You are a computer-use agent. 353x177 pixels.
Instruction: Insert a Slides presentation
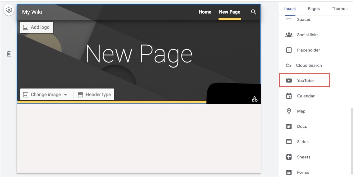coord(302,142)
